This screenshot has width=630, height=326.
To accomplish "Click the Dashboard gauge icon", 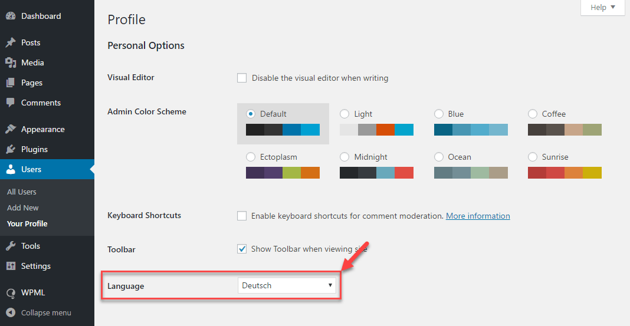I will point(11,17).
